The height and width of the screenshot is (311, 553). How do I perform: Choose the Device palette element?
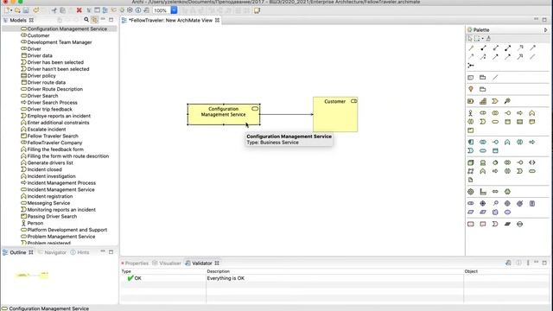coord(483,162)
